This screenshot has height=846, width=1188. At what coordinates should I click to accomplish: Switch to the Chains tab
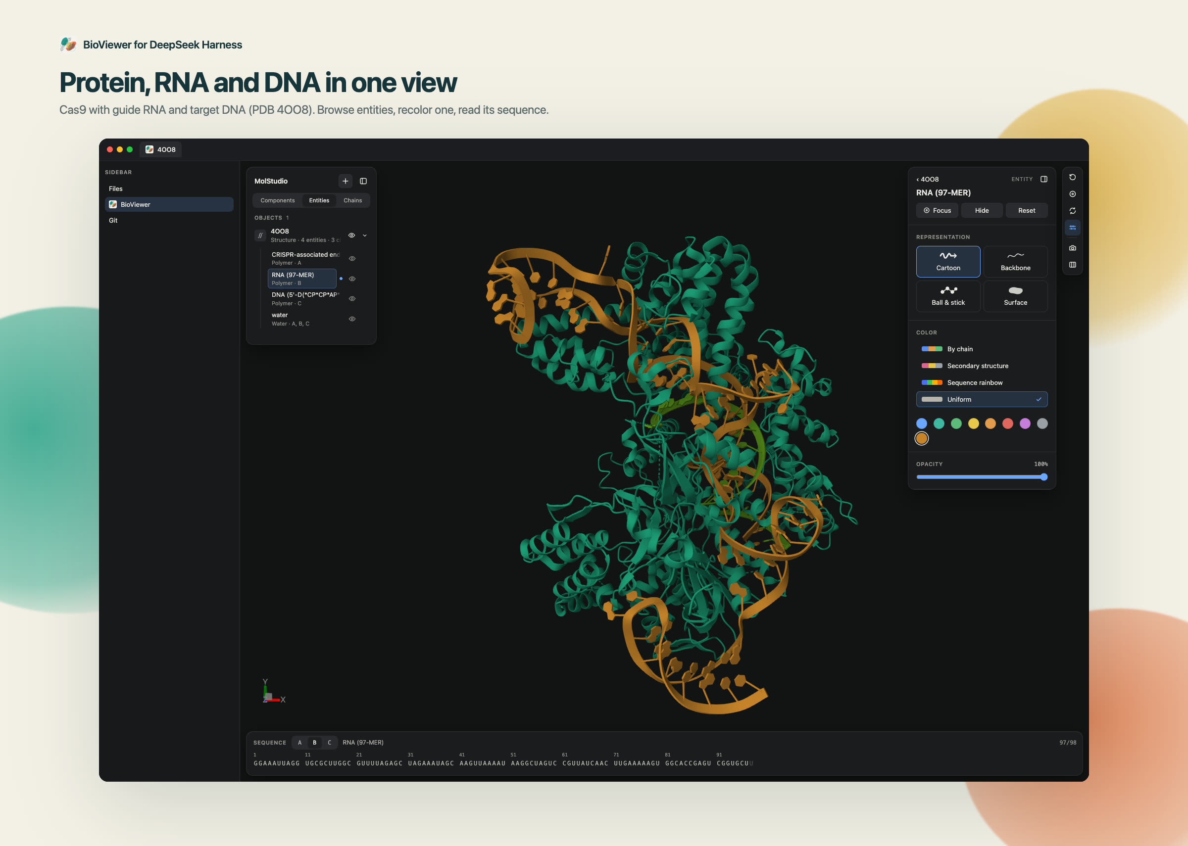tap(353, 200)
